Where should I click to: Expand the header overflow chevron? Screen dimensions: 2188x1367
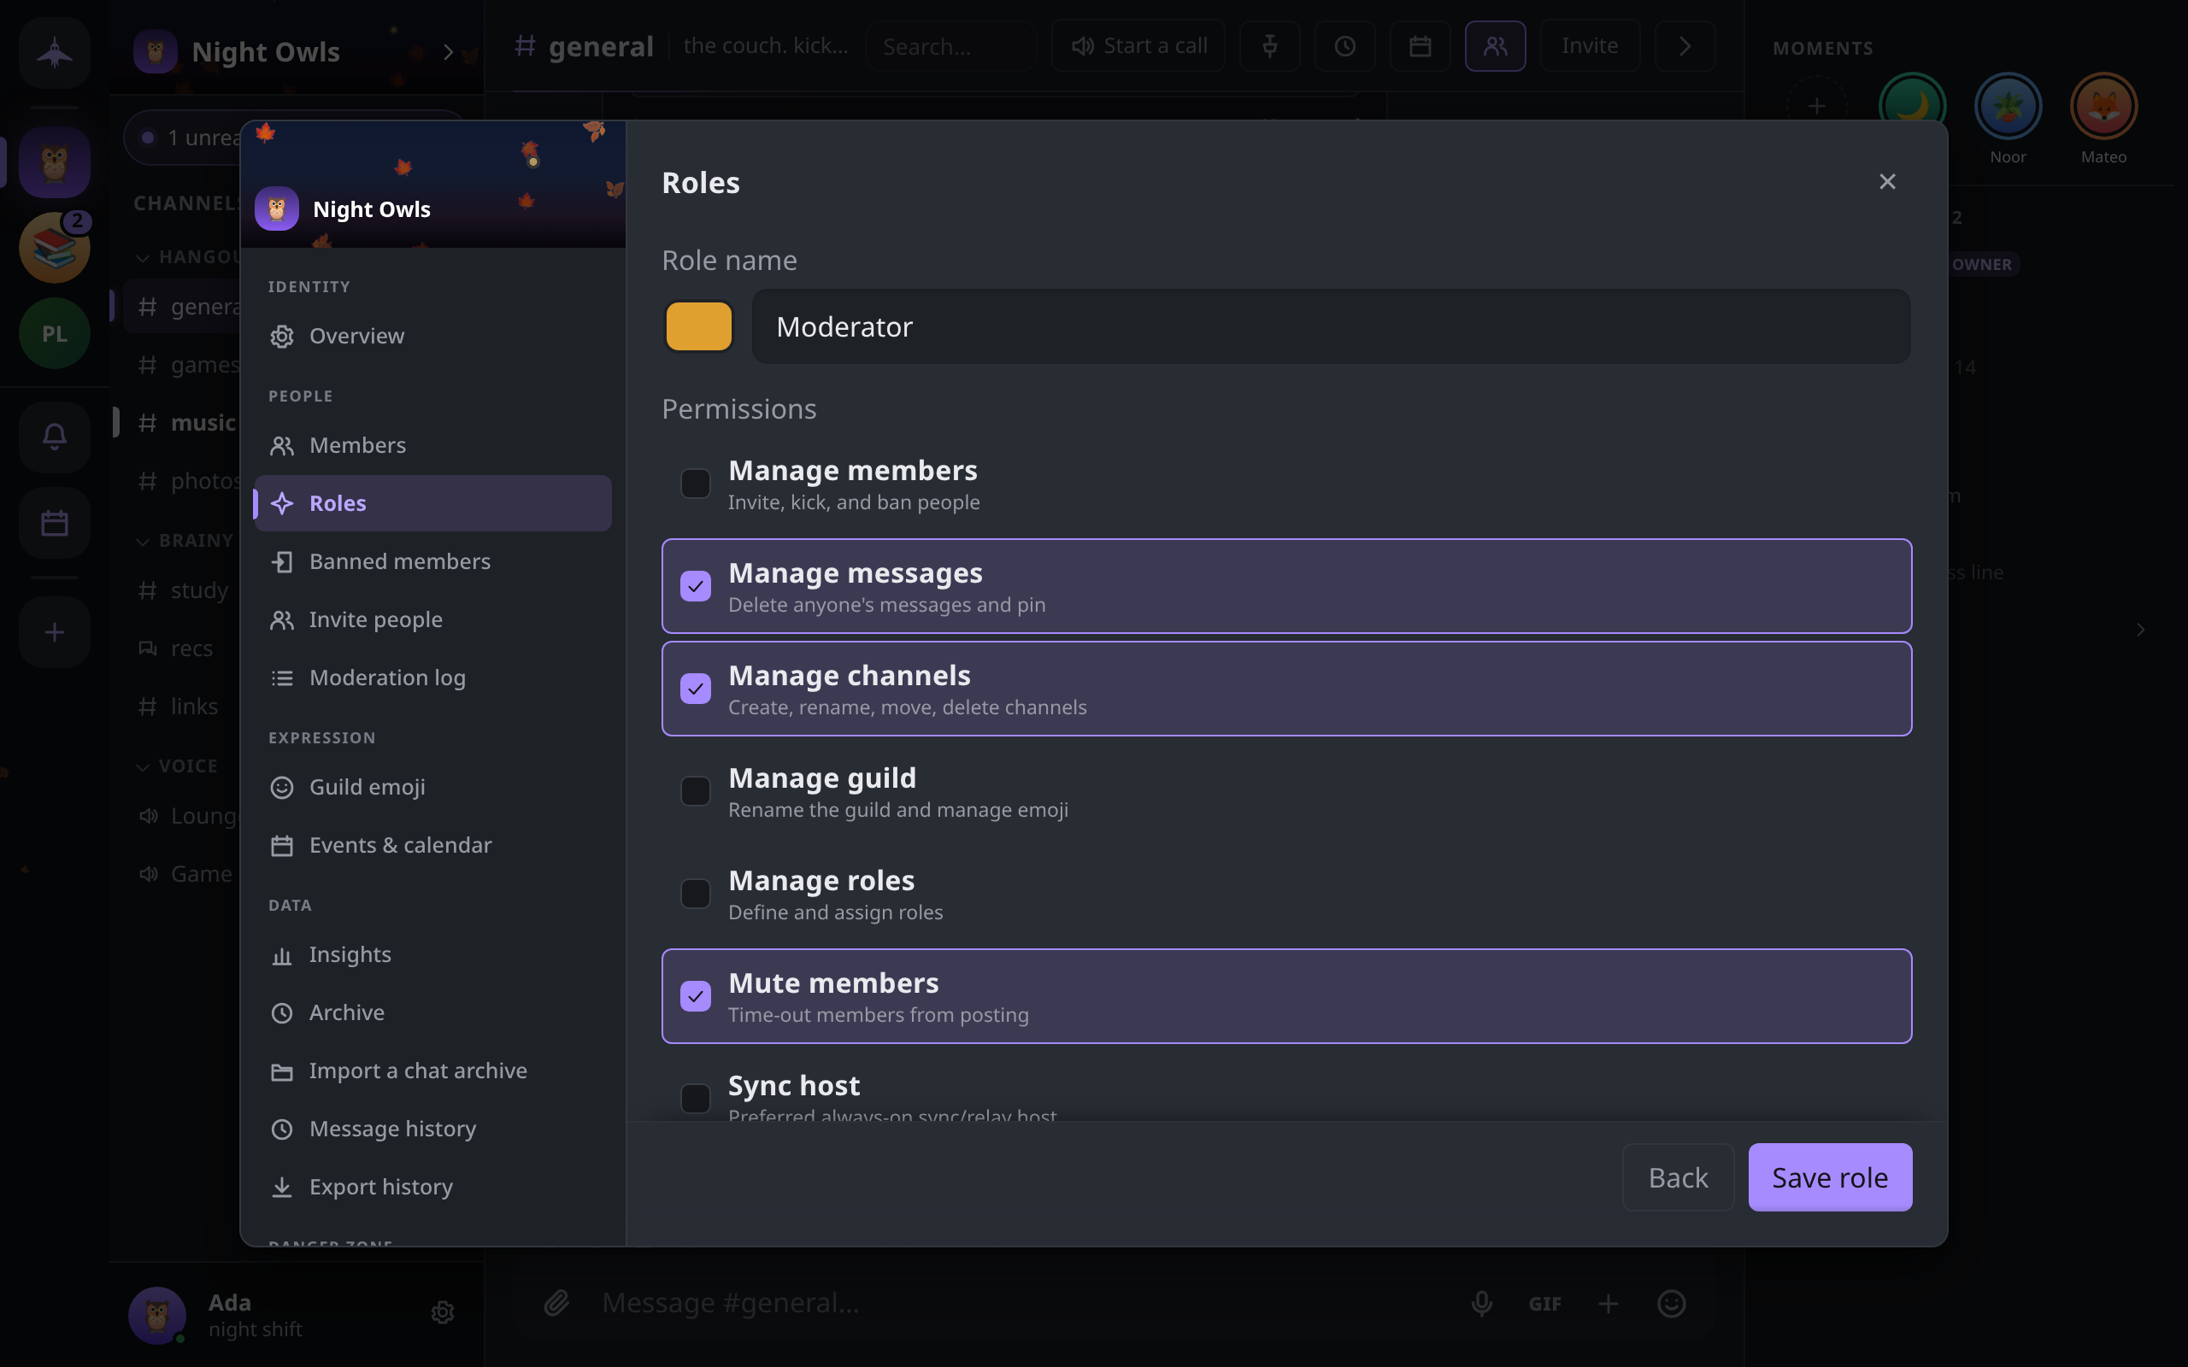[1685, 46]
